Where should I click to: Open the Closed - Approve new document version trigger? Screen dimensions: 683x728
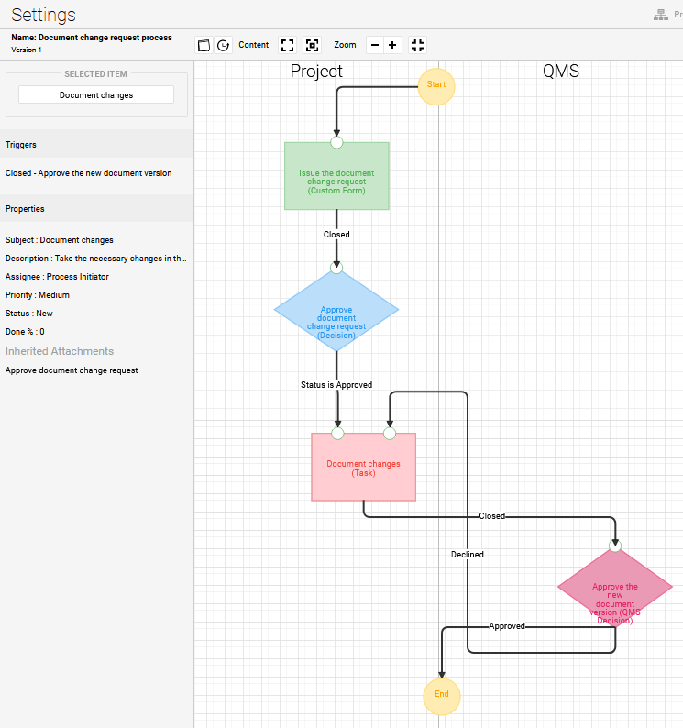coord(88,173)
